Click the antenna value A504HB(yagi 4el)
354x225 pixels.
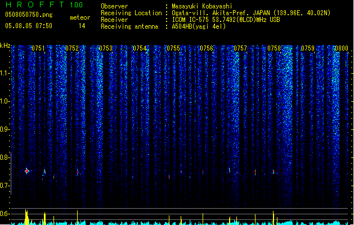199,26
